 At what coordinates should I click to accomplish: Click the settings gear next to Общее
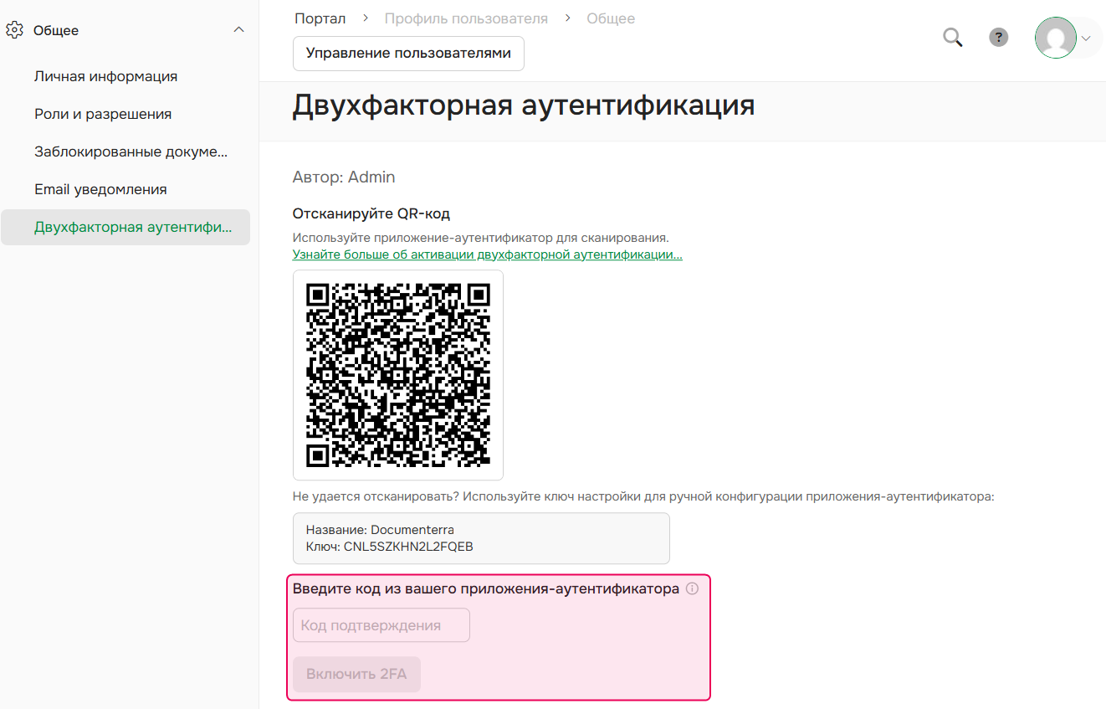tap(14, 29)
